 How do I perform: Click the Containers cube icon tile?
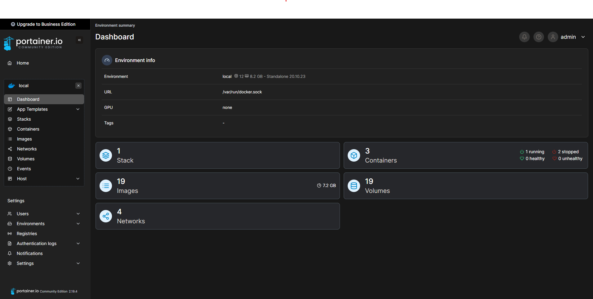click(354, 155)
